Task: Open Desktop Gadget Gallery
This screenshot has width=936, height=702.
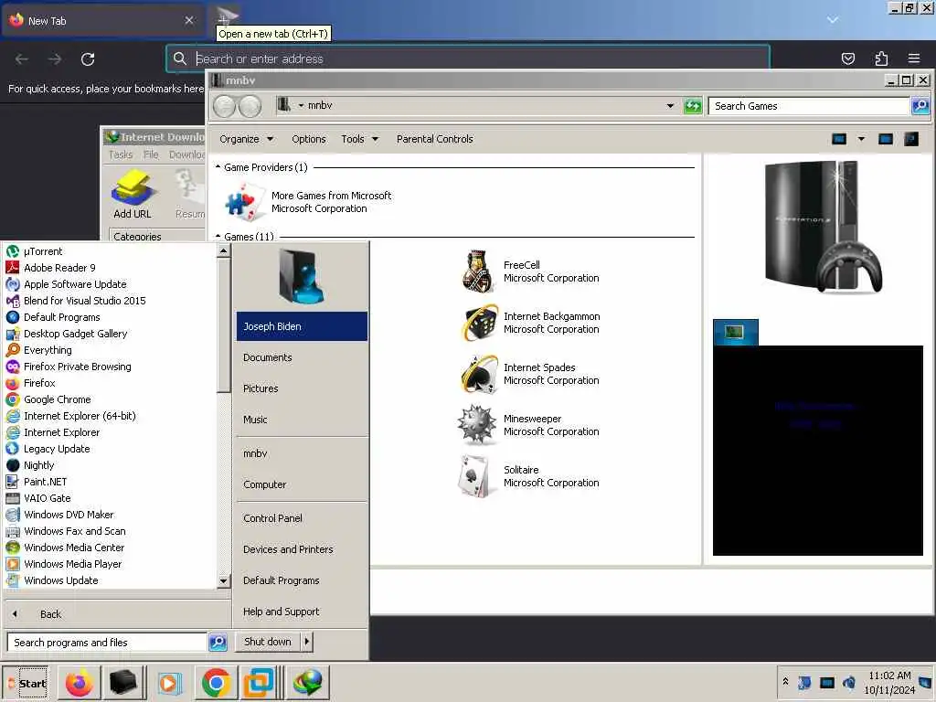Action: (66, 334)
